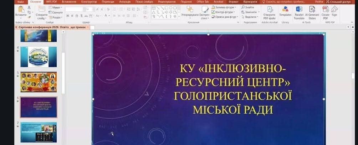
Task: Switch to the Формат ribbon tab
Action: [x=233, y=2]
